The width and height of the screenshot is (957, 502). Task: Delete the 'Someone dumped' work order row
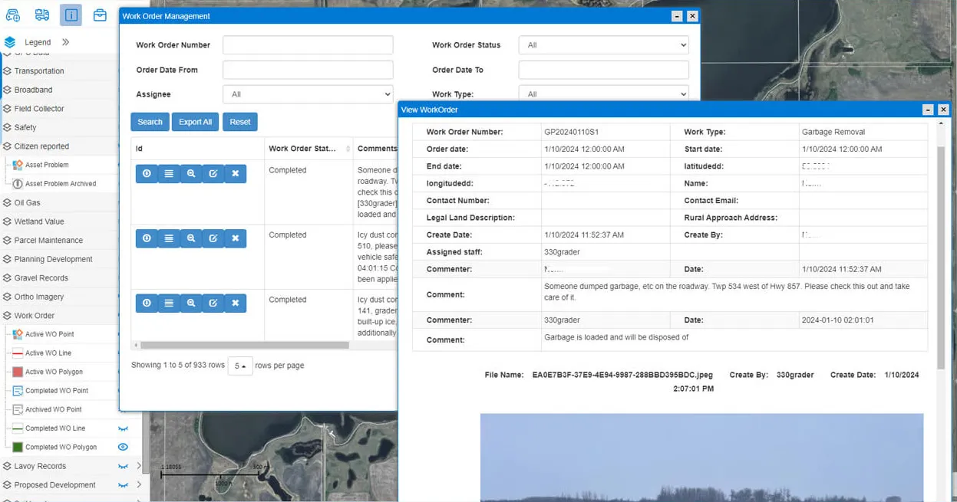[236, 174]
